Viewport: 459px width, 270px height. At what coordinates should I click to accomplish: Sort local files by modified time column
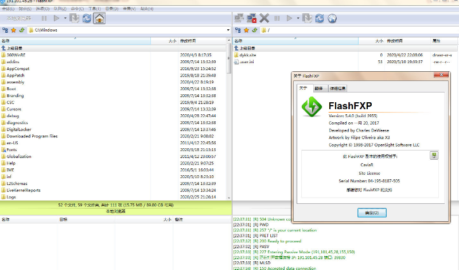(203, 41)
